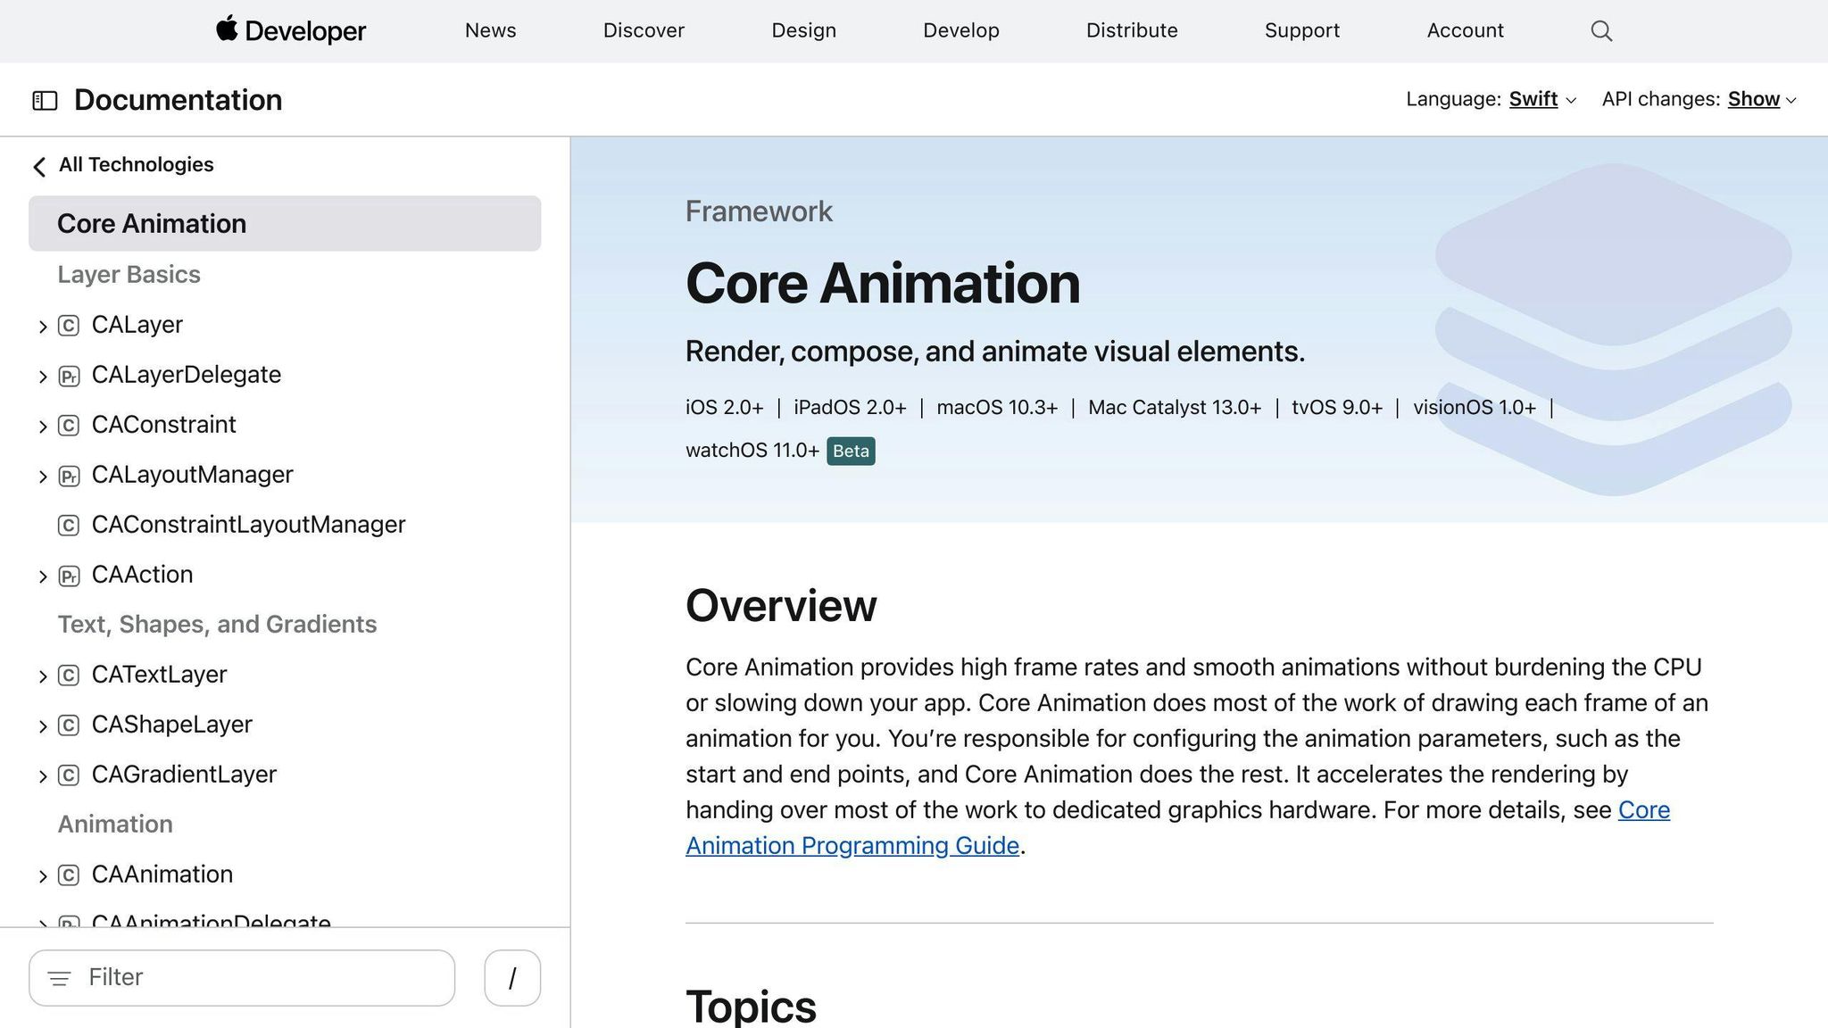Click the filter icon in the Filter field
The width and height of the screenshot is (1828, 1028).
(x=59, y=978)
